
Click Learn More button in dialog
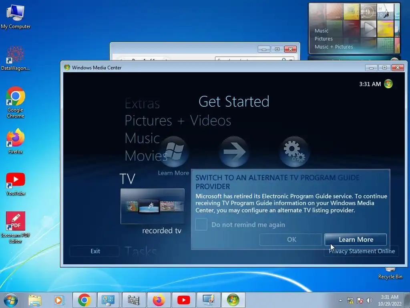(356, 239)
